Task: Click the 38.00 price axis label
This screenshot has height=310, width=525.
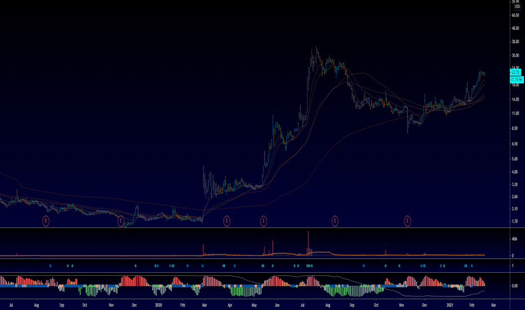Action: pos(515,42)
